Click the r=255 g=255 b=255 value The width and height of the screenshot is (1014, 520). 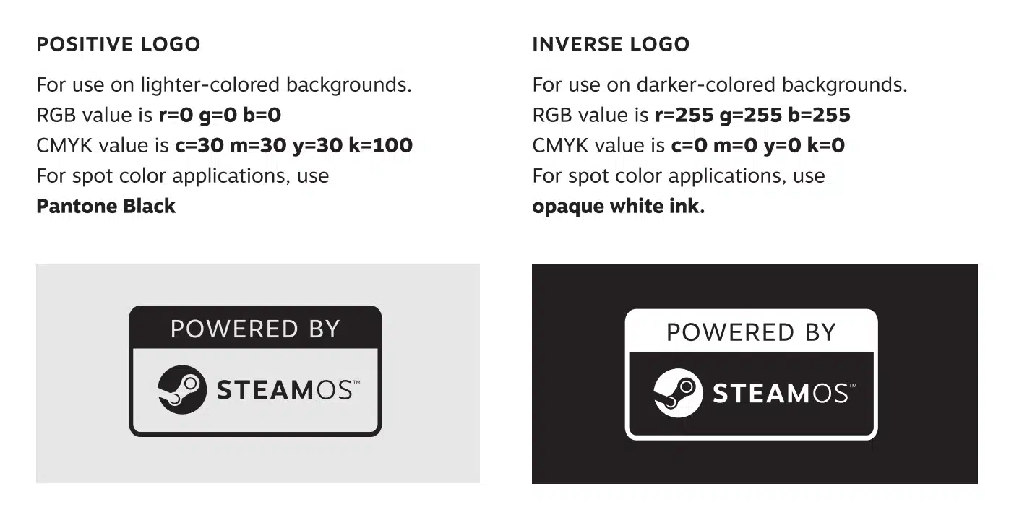[x=752, y=115]
